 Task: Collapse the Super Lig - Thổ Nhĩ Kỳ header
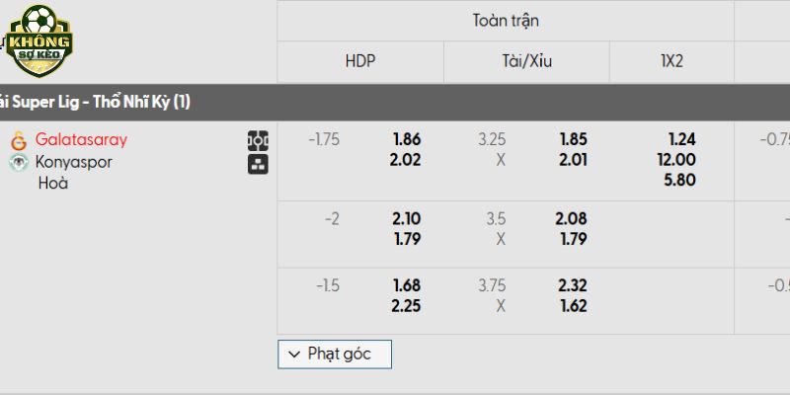(395, 103)
